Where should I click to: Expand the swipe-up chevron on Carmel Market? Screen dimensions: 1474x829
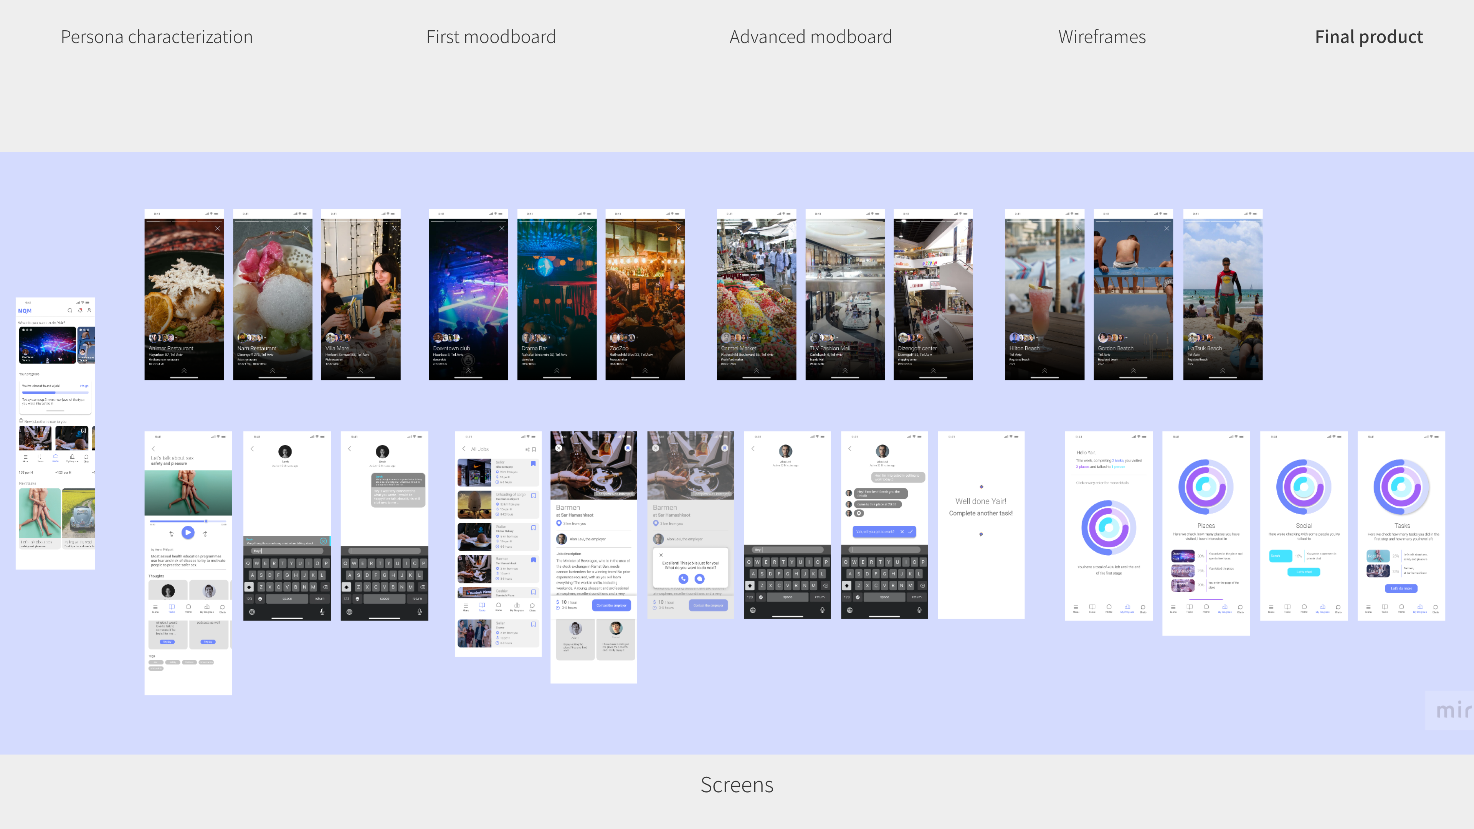[756, 371]
